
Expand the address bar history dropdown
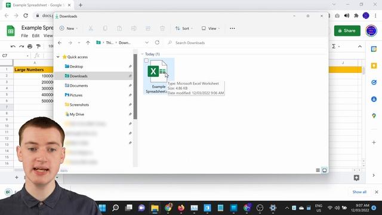pyautogui.click(x=147, y=42)
